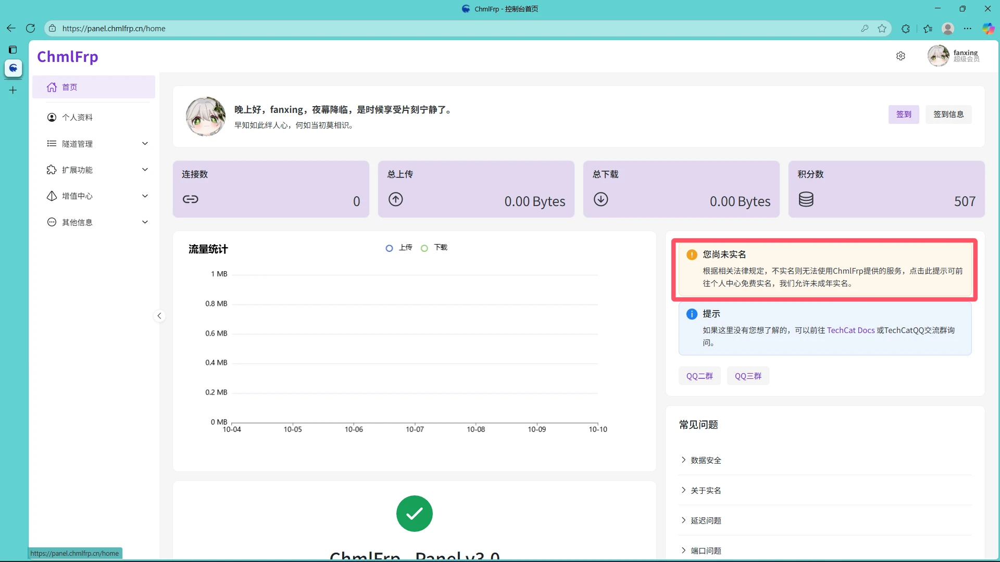Select the ChmlFrp pinned tab icon in Edge sidebar
The image size is (1000, 562).
(x=13, y=68)
